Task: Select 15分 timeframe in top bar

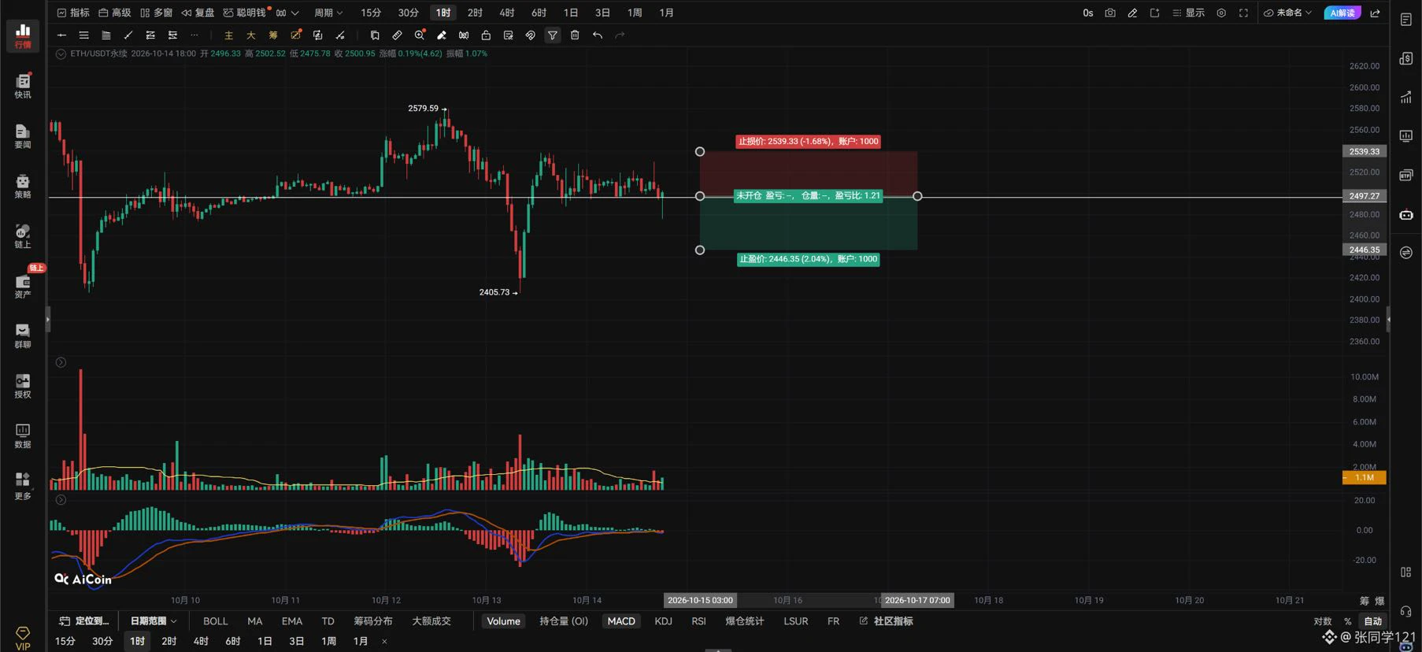Action: click(371, 13)
